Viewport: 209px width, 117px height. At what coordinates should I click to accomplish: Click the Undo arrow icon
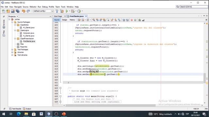[24, 11]
